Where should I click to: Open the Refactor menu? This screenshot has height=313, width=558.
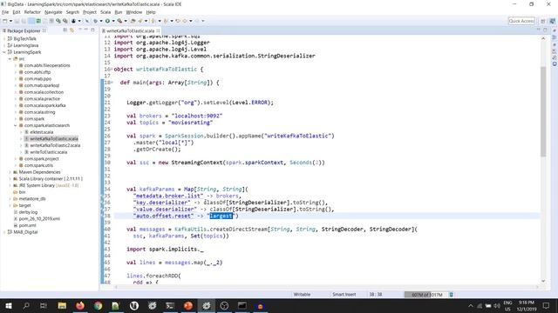point(32,12)
